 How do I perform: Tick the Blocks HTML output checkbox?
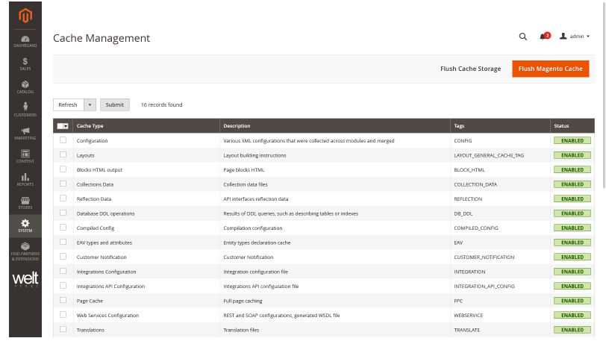click(63, 169)
